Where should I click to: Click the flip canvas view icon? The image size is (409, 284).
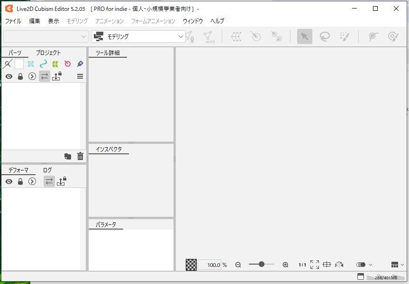pyautogui.click(x=339, y=265)
